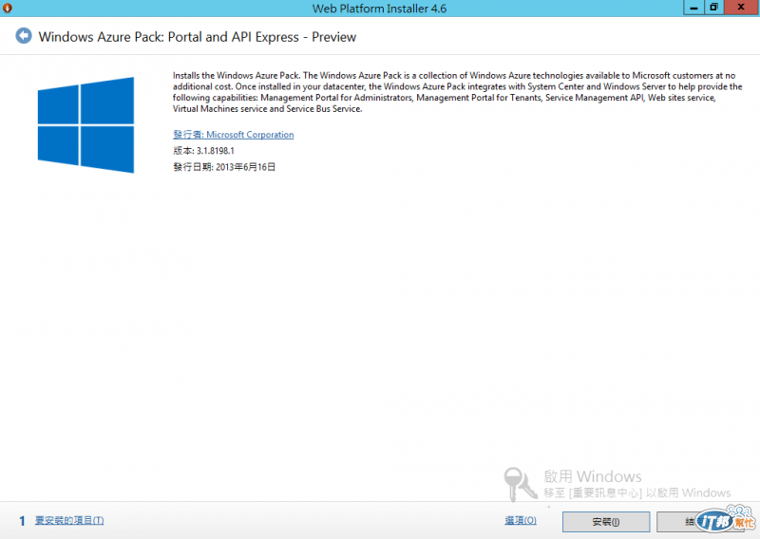
Task: Click the Web Platform Installer title bar icon
Action: click(8, 8)
